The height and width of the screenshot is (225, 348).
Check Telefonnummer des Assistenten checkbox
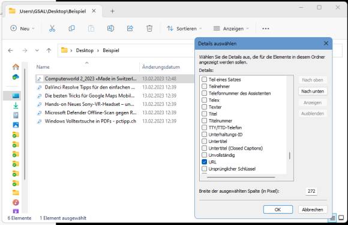(x=204, y=93)
